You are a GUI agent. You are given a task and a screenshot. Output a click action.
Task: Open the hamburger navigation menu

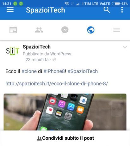click(x=10, y=10)
